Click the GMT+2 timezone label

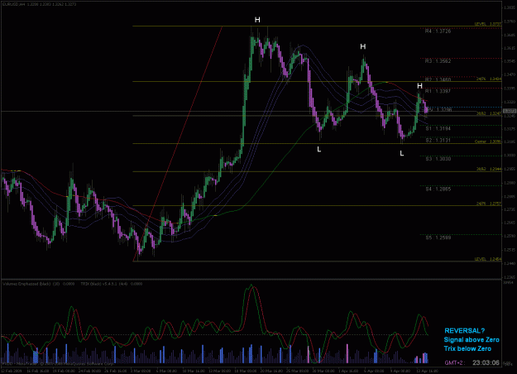(454, 362)
